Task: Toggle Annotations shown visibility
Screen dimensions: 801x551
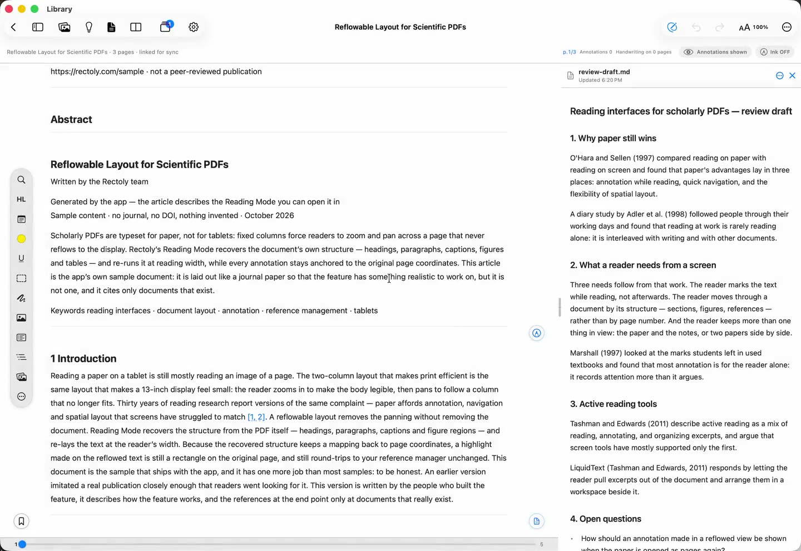Action: 715,52
